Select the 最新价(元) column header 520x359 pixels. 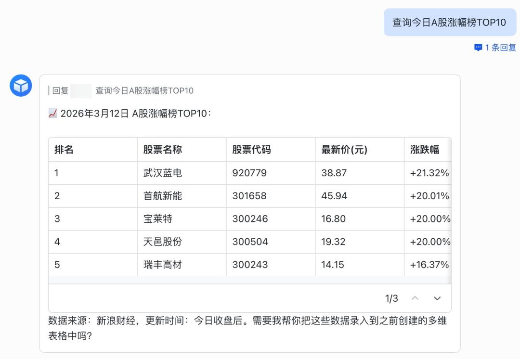[x=344, y=150]
